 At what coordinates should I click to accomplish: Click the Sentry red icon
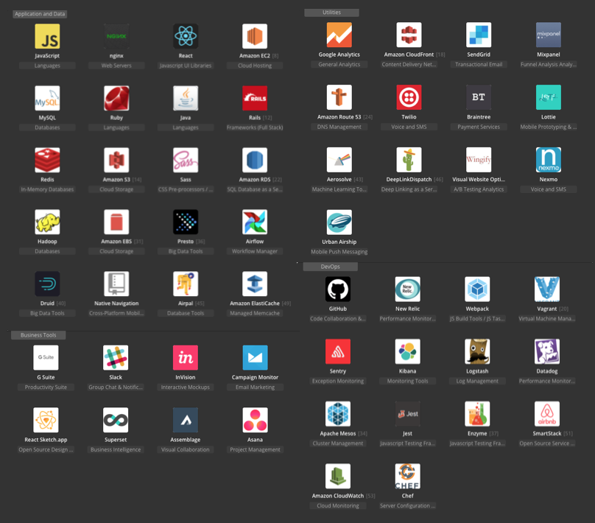[338, 351]
